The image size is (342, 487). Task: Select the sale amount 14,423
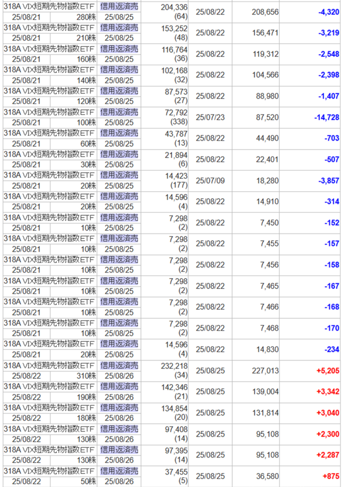[x=176, y=176]
